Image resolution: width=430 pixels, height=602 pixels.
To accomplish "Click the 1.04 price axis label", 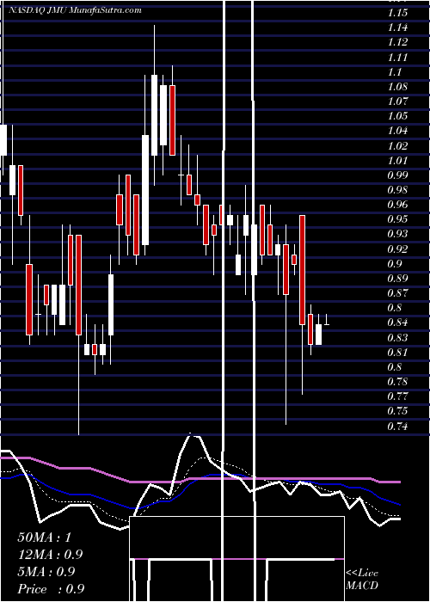I will (x=397, y=131).
